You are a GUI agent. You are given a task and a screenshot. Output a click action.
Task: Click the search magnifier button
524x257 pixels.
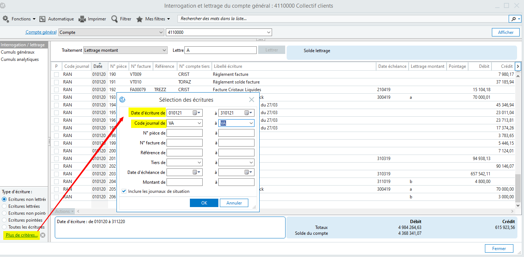[x=514, y=19]
